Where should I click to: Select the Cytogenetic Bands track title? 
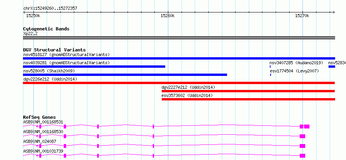(x=46, y=29)
